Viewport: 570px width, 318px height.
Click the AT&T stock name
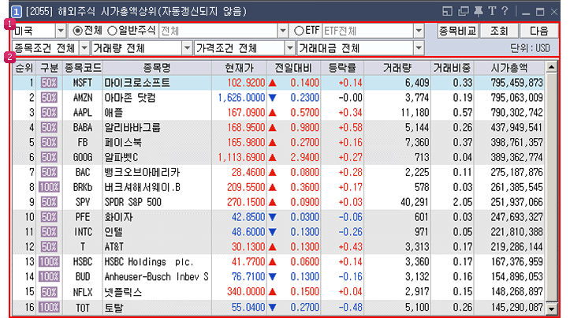pyautogui.click(x=114, y=247)
